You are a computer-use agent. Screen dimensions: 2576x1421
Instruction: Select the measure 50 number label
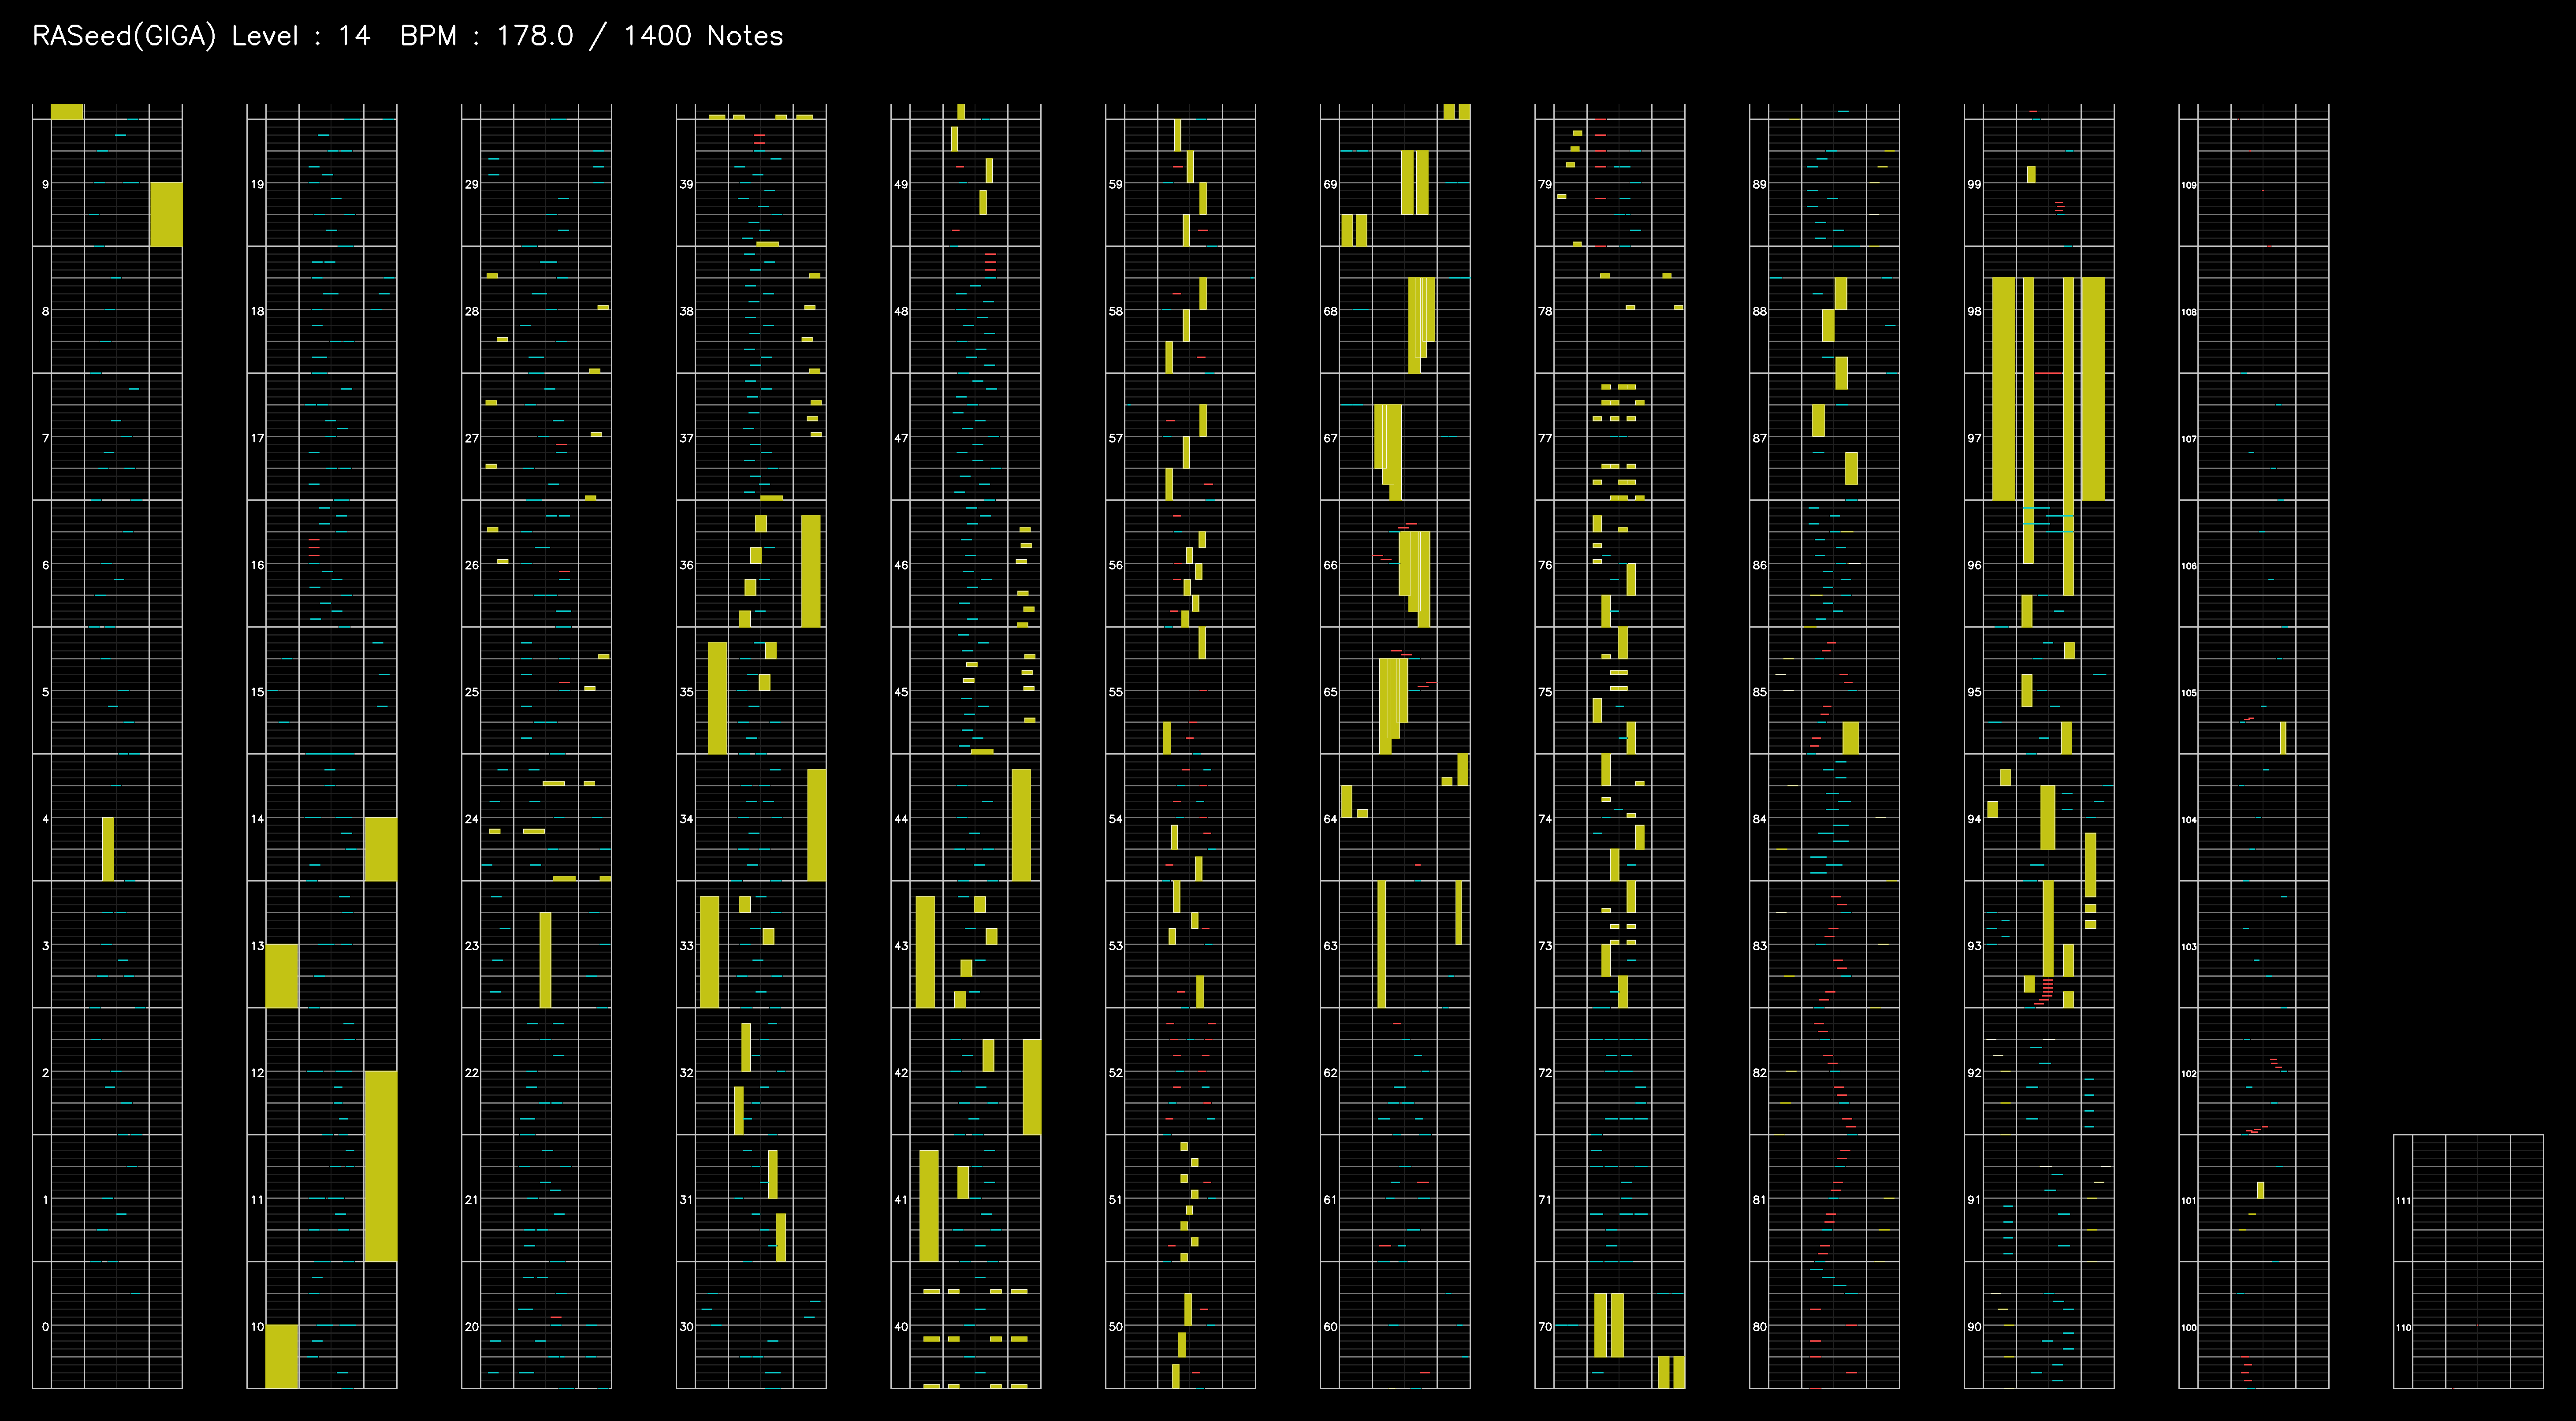[x=1115, y=1326]
